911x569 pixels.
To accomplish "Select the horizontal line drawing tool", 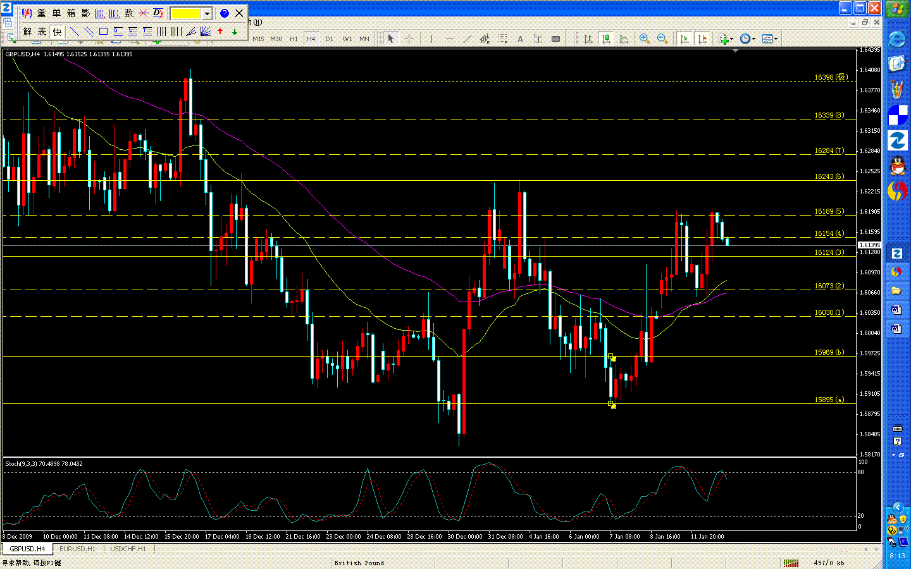I will click(450, 39).
